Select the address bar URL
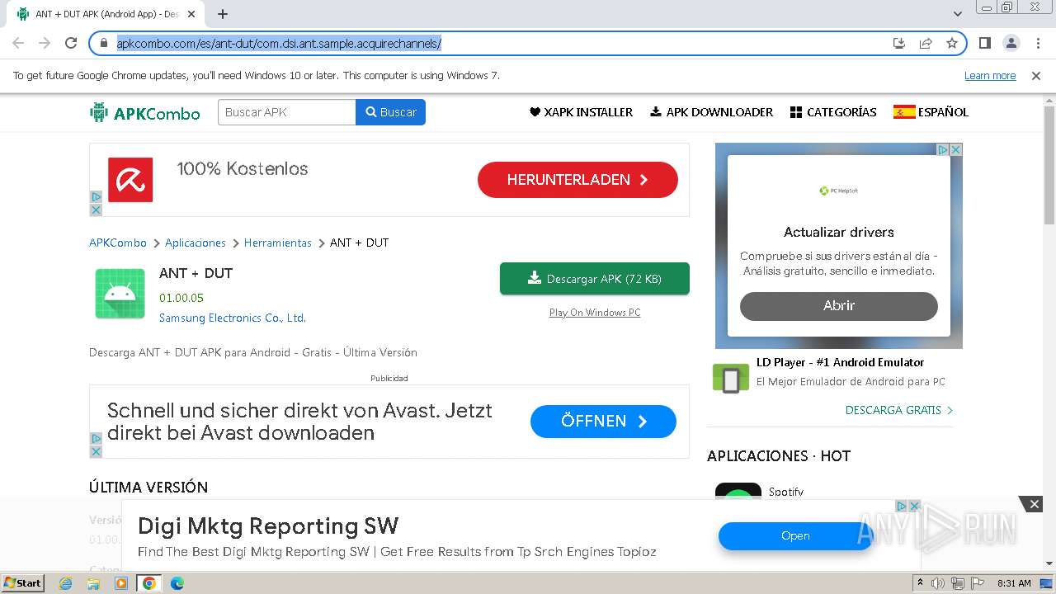1056x594 pixels. (x=279, y=43)
